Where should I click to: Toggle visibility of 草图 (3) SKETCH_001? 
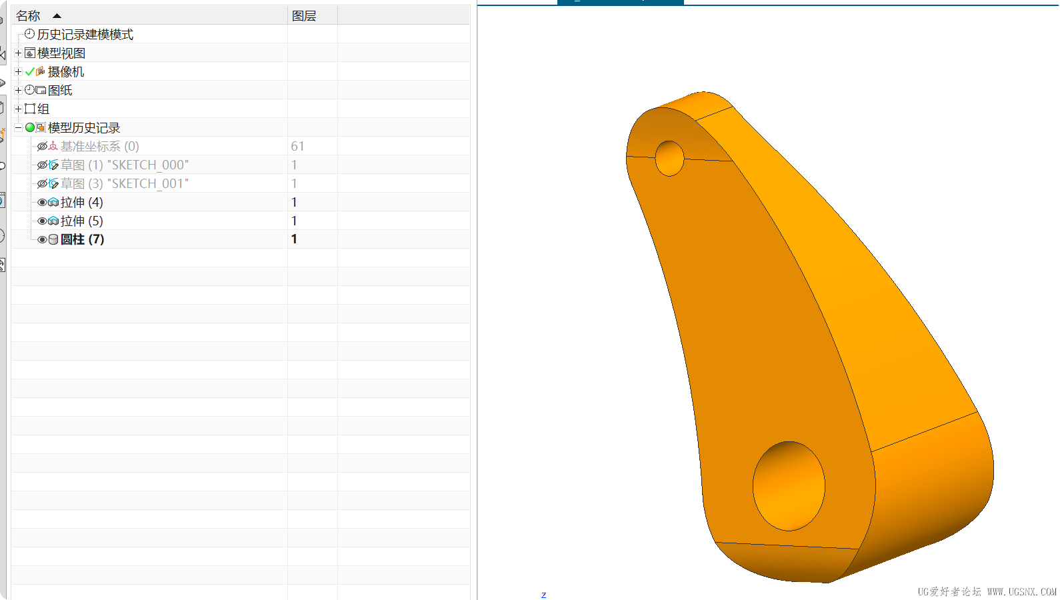(x=42, y=183)
